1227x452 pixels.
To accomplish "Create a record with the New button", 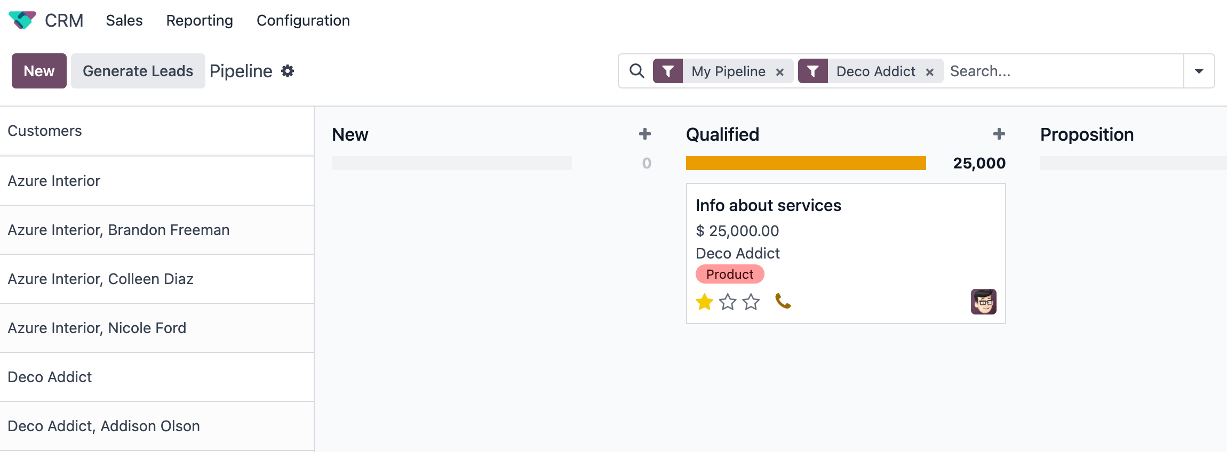I will [38, 71].
